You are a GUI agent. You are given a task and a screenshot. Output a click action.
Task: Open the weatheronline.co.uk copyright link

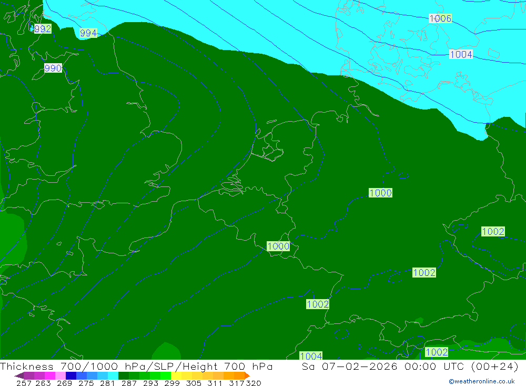tap(481, 381)
